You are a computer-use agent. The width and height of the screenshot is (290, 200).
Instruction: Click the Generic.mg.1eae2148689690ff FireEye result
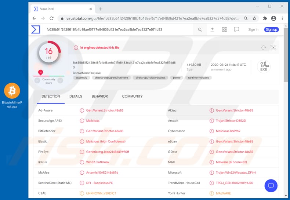pos(108,152)
